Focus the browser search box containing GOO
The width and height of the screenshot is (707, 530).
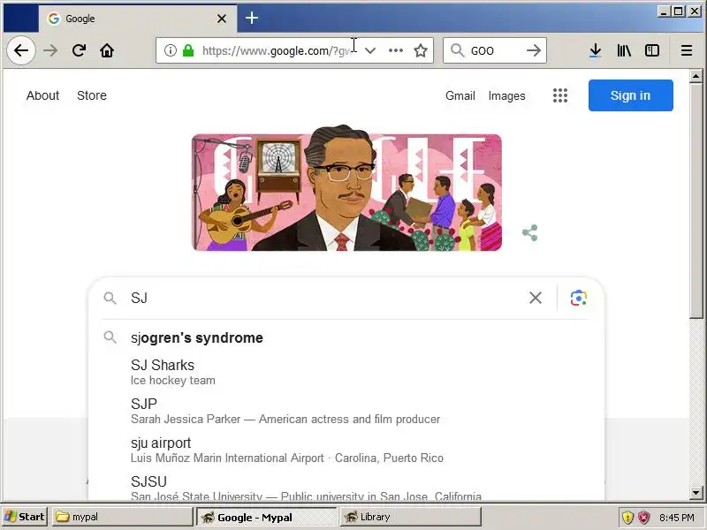tap(495, 50)
